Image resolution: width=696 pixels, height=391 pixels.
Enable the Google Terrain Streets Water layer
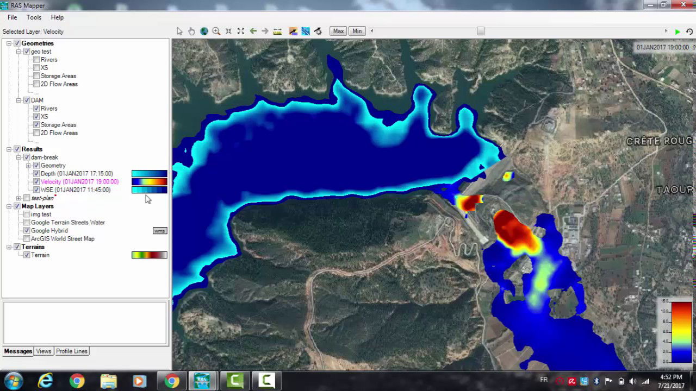(27, 223)
